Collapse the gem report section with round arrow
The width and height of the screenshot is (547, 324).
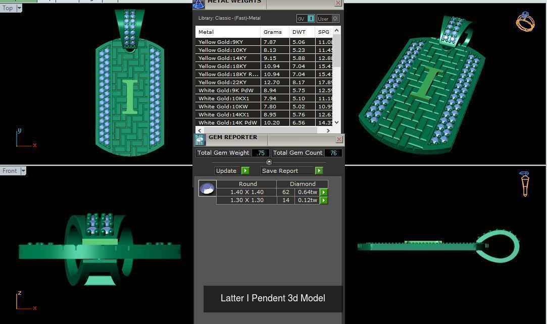269,162
